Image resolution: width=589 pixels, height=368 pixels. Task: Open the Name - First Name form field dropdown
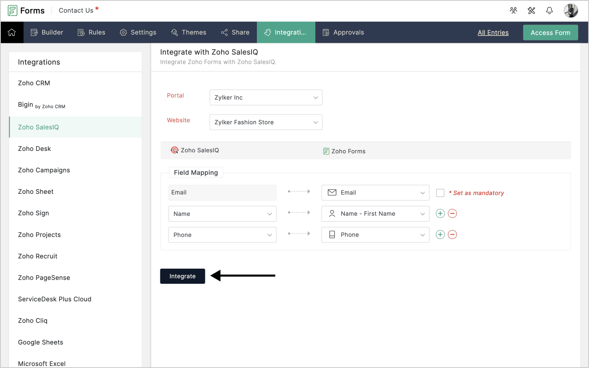pyautogui.click(x=375, y=214)
